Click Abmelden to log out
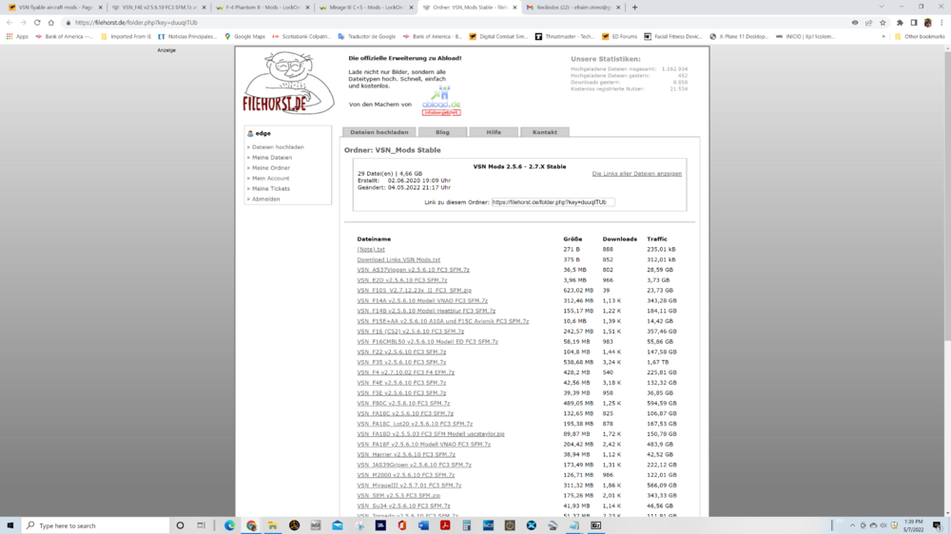This screenshot has width=951, height=534. [265, 199]
